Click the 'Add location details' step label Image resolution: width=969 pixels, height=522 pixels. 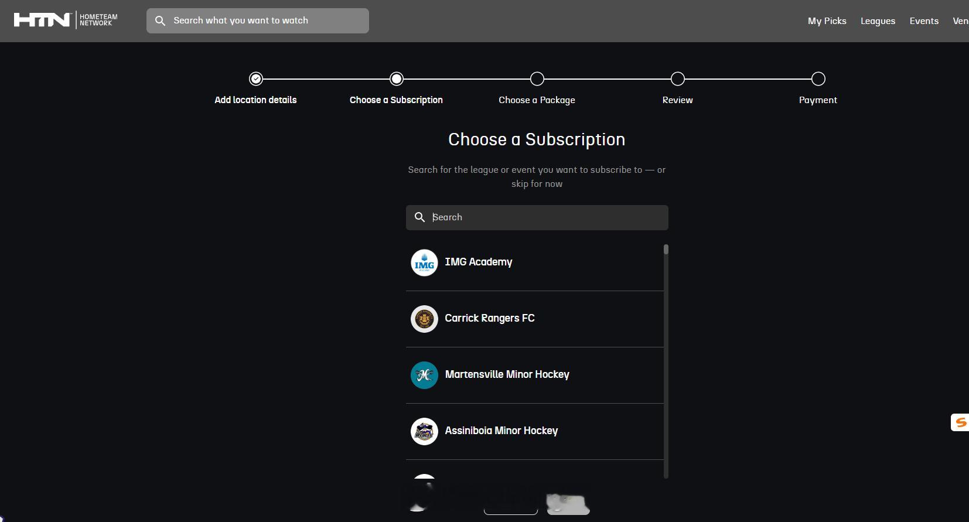pos(255,100)
